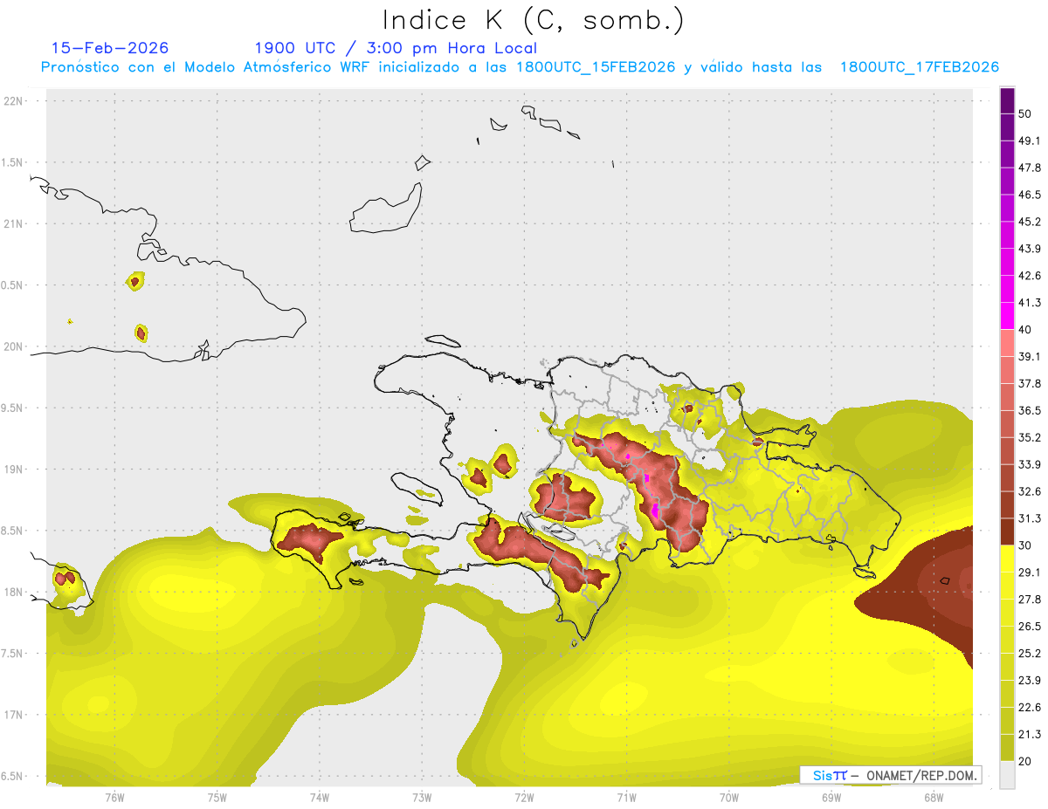Click the '30' value on the color scale
Screen dimensions: 1048x809
(1024, 545)
